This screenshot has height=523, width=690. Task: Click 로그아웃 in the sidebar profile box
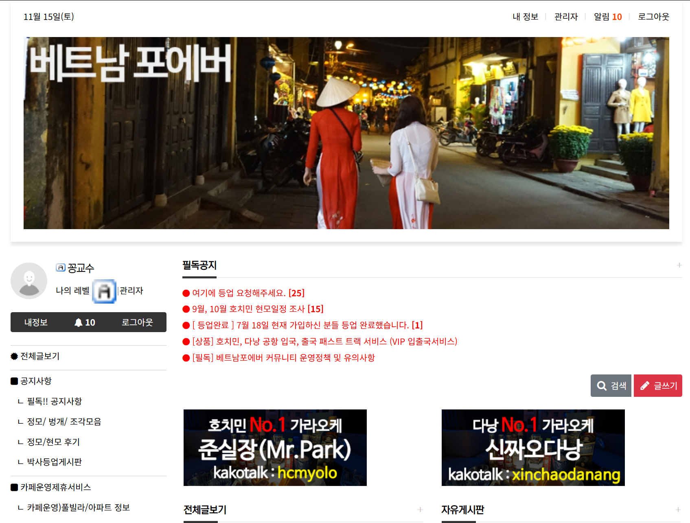point(137,322)
